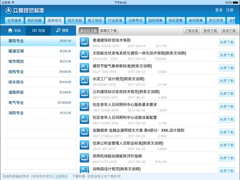Open book icon for 公共建筑标识系统技术规范
240x180 pixels.
(84, 93)
